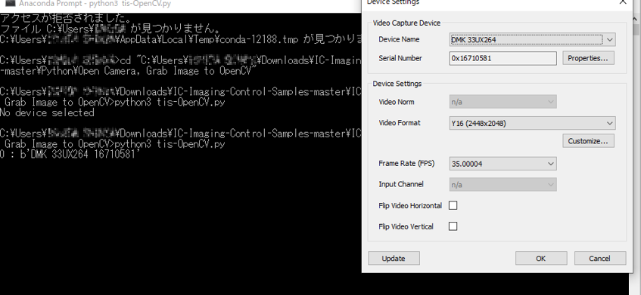Cancel the Device Settings dialog
The width and height of the screenshot is (641, 295).
tap(599, 258)
